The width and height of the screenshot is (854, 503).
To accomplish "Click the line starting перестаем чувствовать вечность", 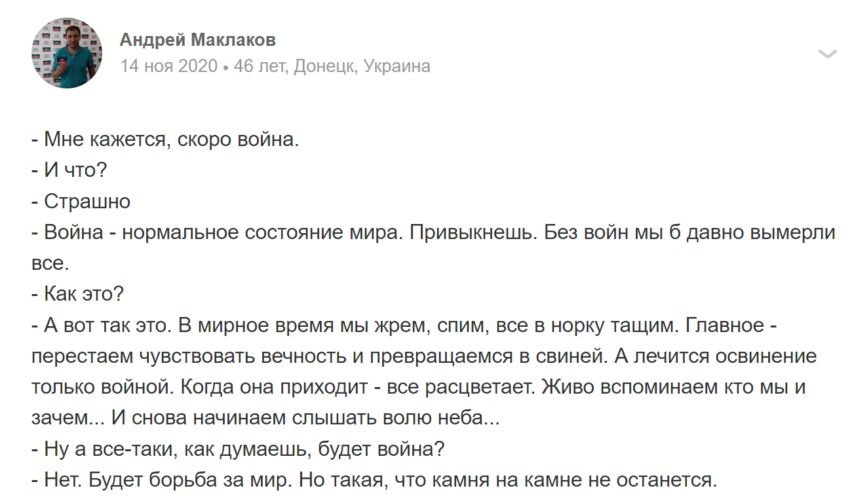I will pos(424,357).
